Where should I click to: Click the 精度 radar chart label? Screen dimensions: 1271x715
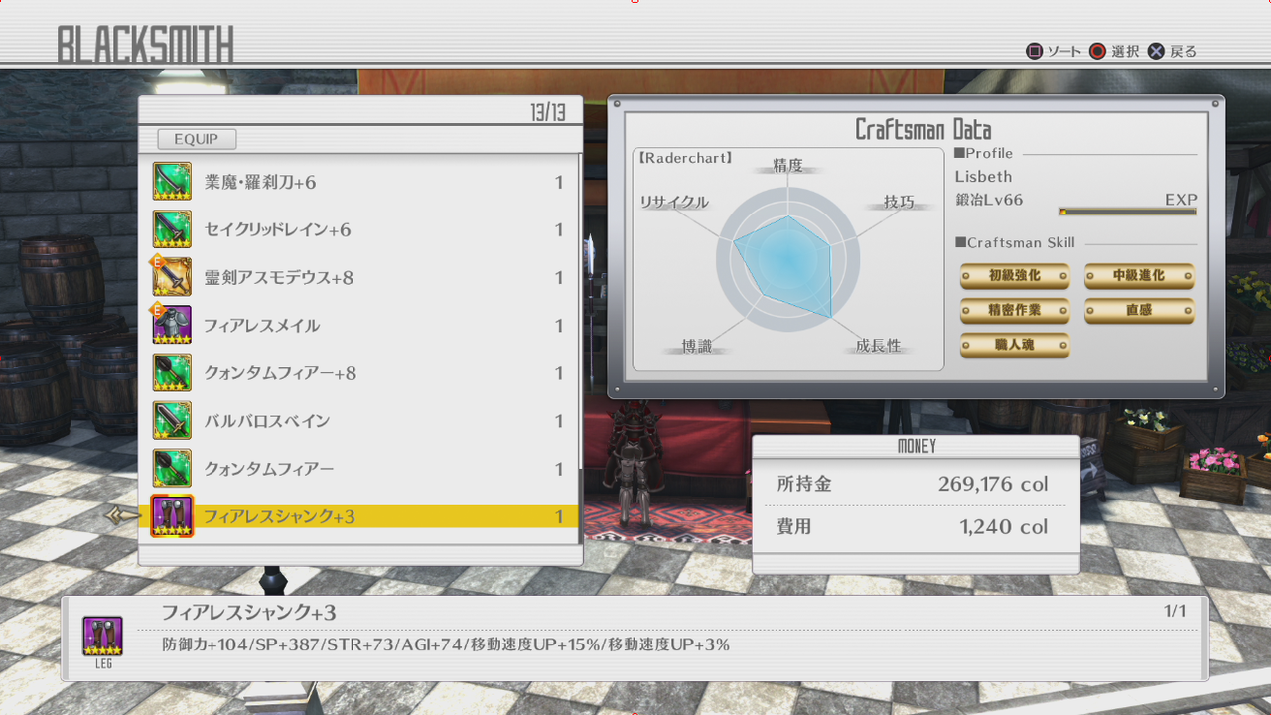point(787,165)
